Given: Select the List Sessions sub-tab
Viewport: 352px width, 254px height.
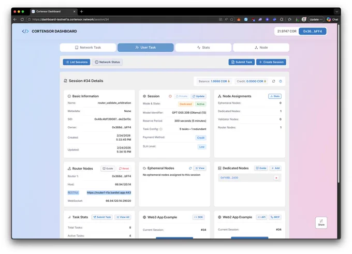Looking at the screenshot, I should pos(77,62).
